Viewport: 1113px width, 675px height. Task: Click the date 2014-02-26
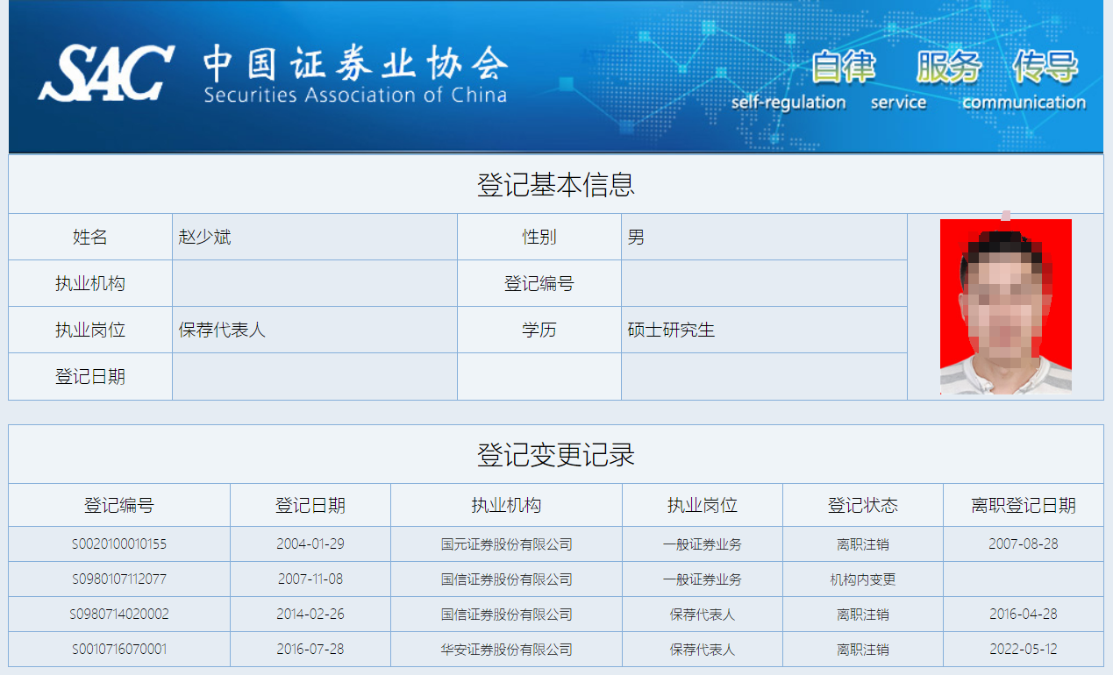tap(310, 614)
